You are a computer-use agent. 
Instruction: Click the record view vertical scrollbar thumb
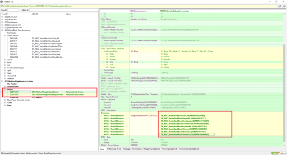pyautogui.click(x=284, y=93)
